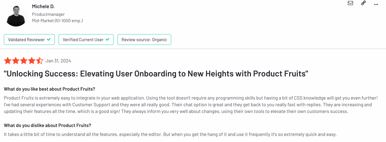Screen dimensions: 386x142
Task: Click the Productmanager job title text
Action: pyautogui.click(x=48, y=14)
